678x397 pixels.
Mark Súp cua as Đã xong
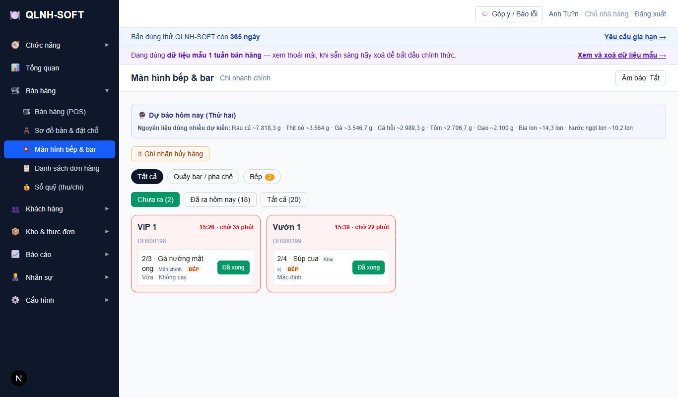tap(368, 267)
